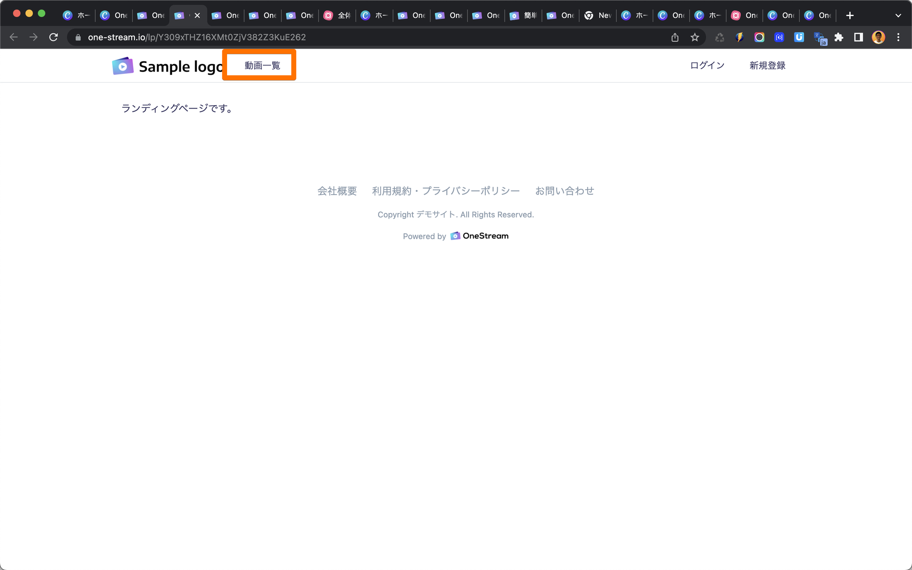This screenshot has width=912, height=570.
Task: Click the Sample logo icon
Action: tap(123, 66)
